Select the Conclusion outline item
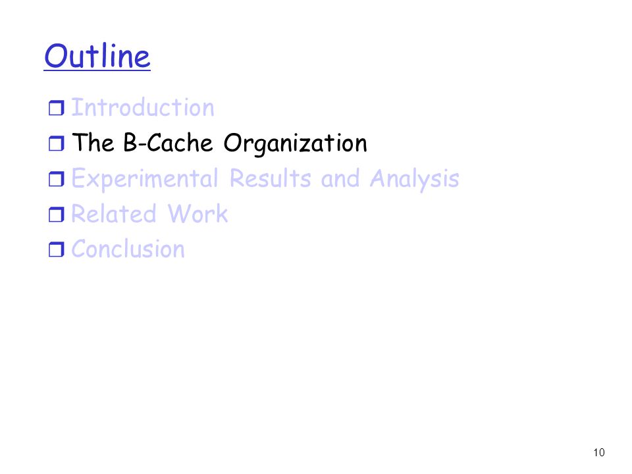Screen dimensions: 632x474 (128, 249)
